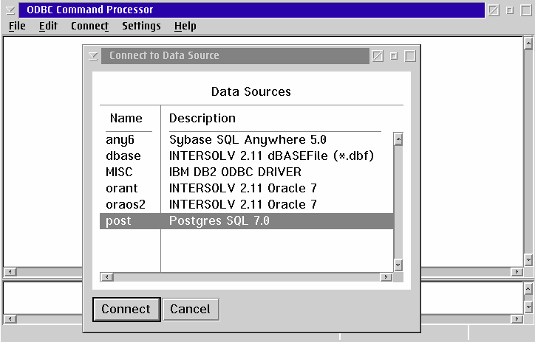This screenshot has width=535, height=342.
Task: Click the lower command pane scroll-down arrow
Action: click(528, 307)
